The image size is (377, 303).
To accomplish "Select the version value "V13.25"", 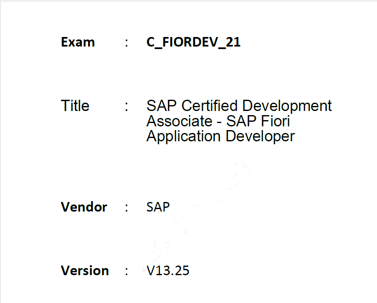I will coord(168,271).
